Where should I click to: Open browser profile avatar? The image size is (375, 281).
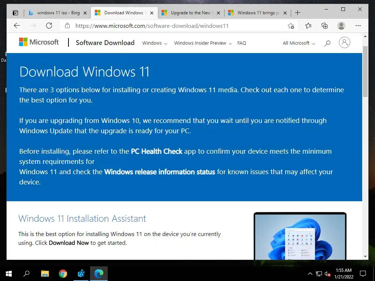(341, 26)
